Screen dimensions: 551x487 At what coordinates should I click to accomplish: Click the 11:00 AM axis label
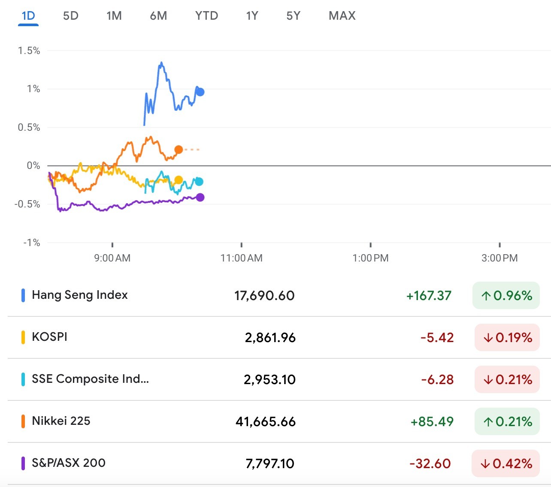point(242,258)
